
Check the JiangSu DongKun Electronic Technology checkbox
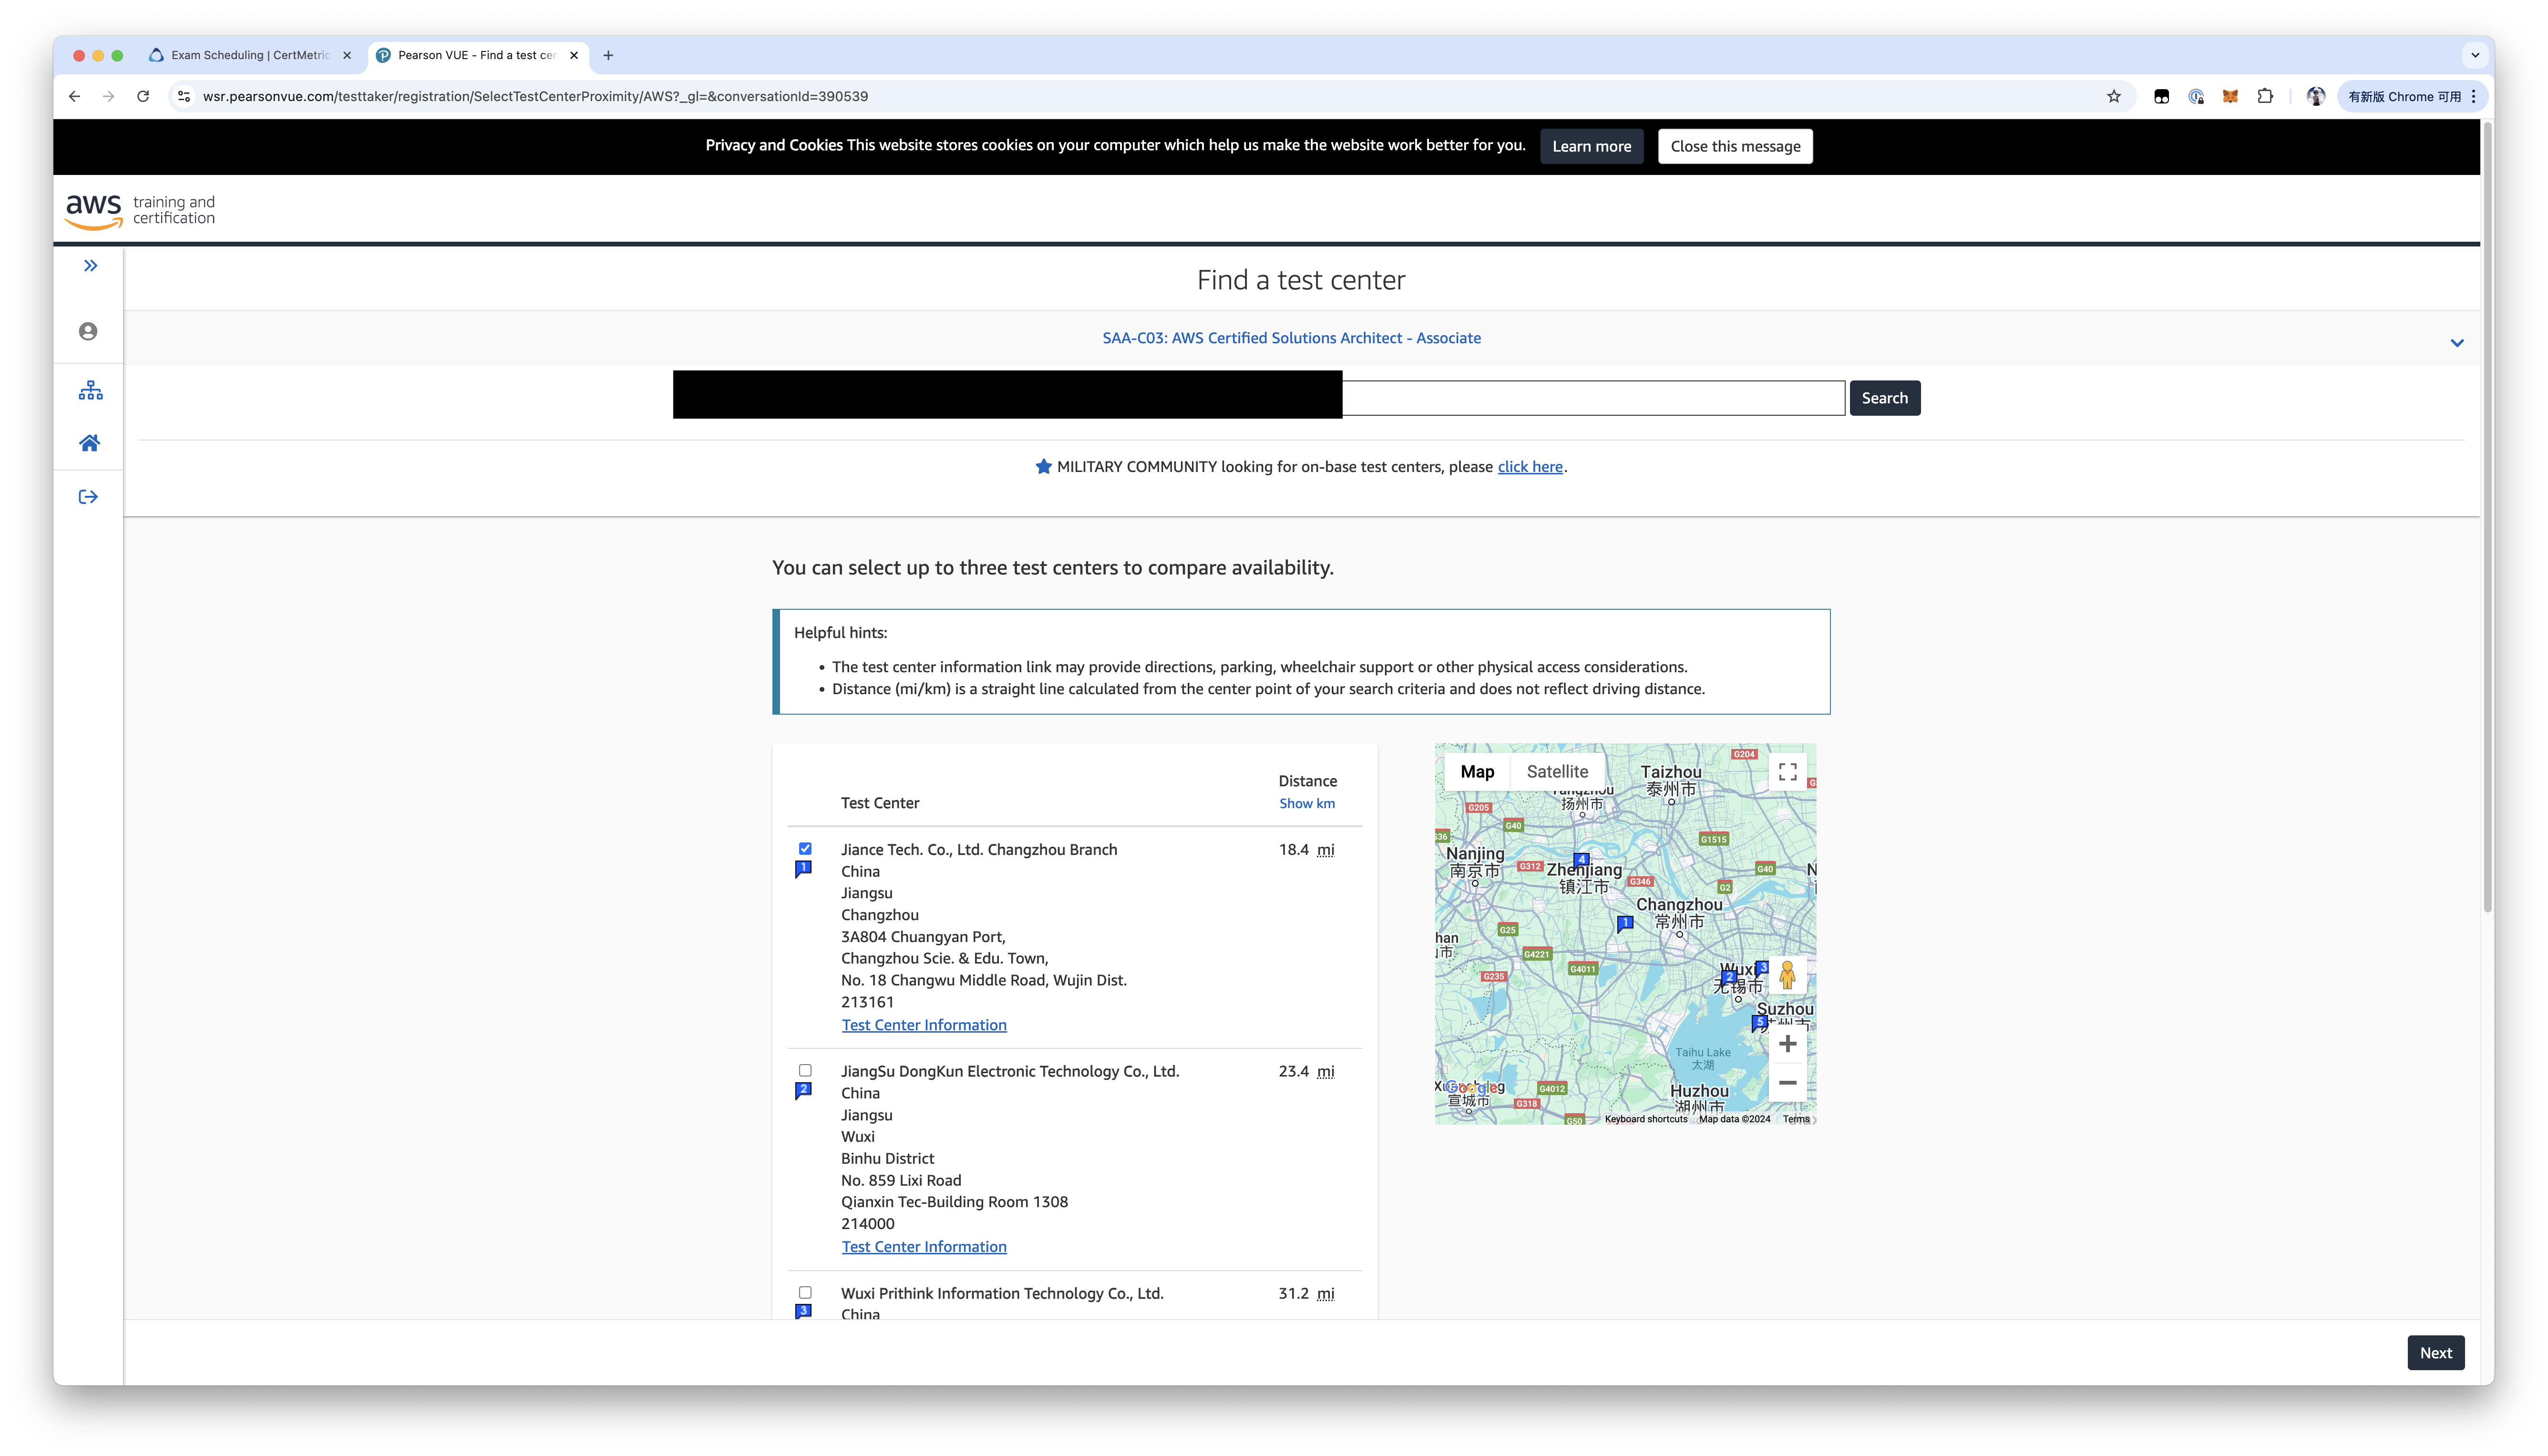point(805,1071)
